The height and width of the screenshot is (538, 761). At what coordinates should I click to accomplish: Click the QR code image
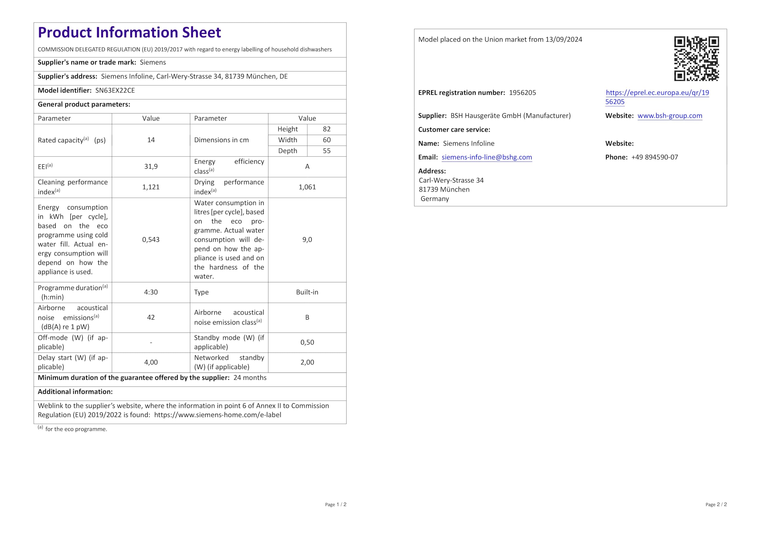click(x=696, y=59)
